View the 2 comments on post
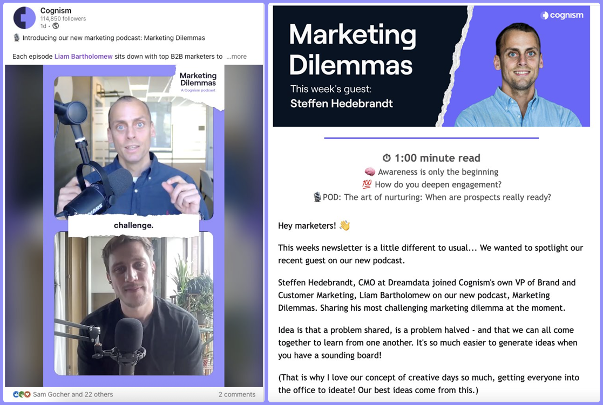603x405 pixels. coord(237,394)
